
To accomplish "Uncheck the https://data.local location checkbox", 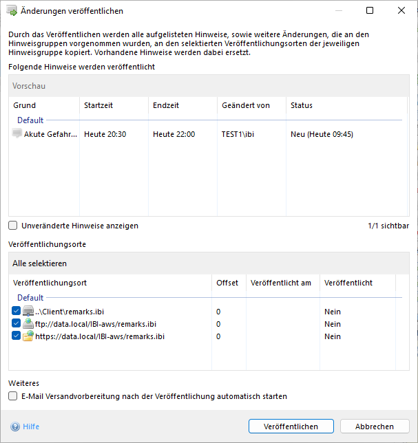I will click(x=17, y=336).
